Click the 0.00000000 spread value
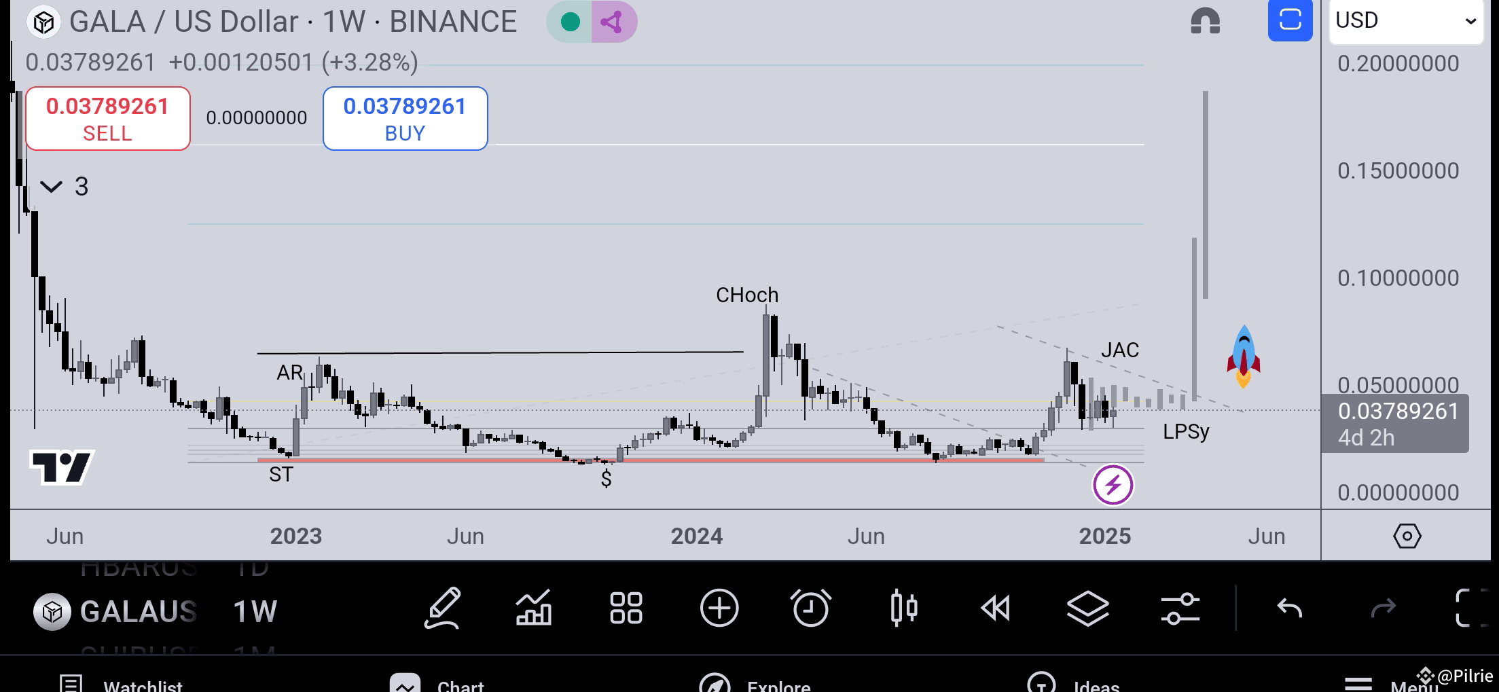This screenshot has height=692, width=1499. 257,118
